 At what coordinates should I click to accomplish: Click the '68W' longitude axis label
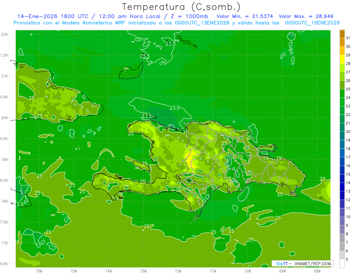pos(317,271)
